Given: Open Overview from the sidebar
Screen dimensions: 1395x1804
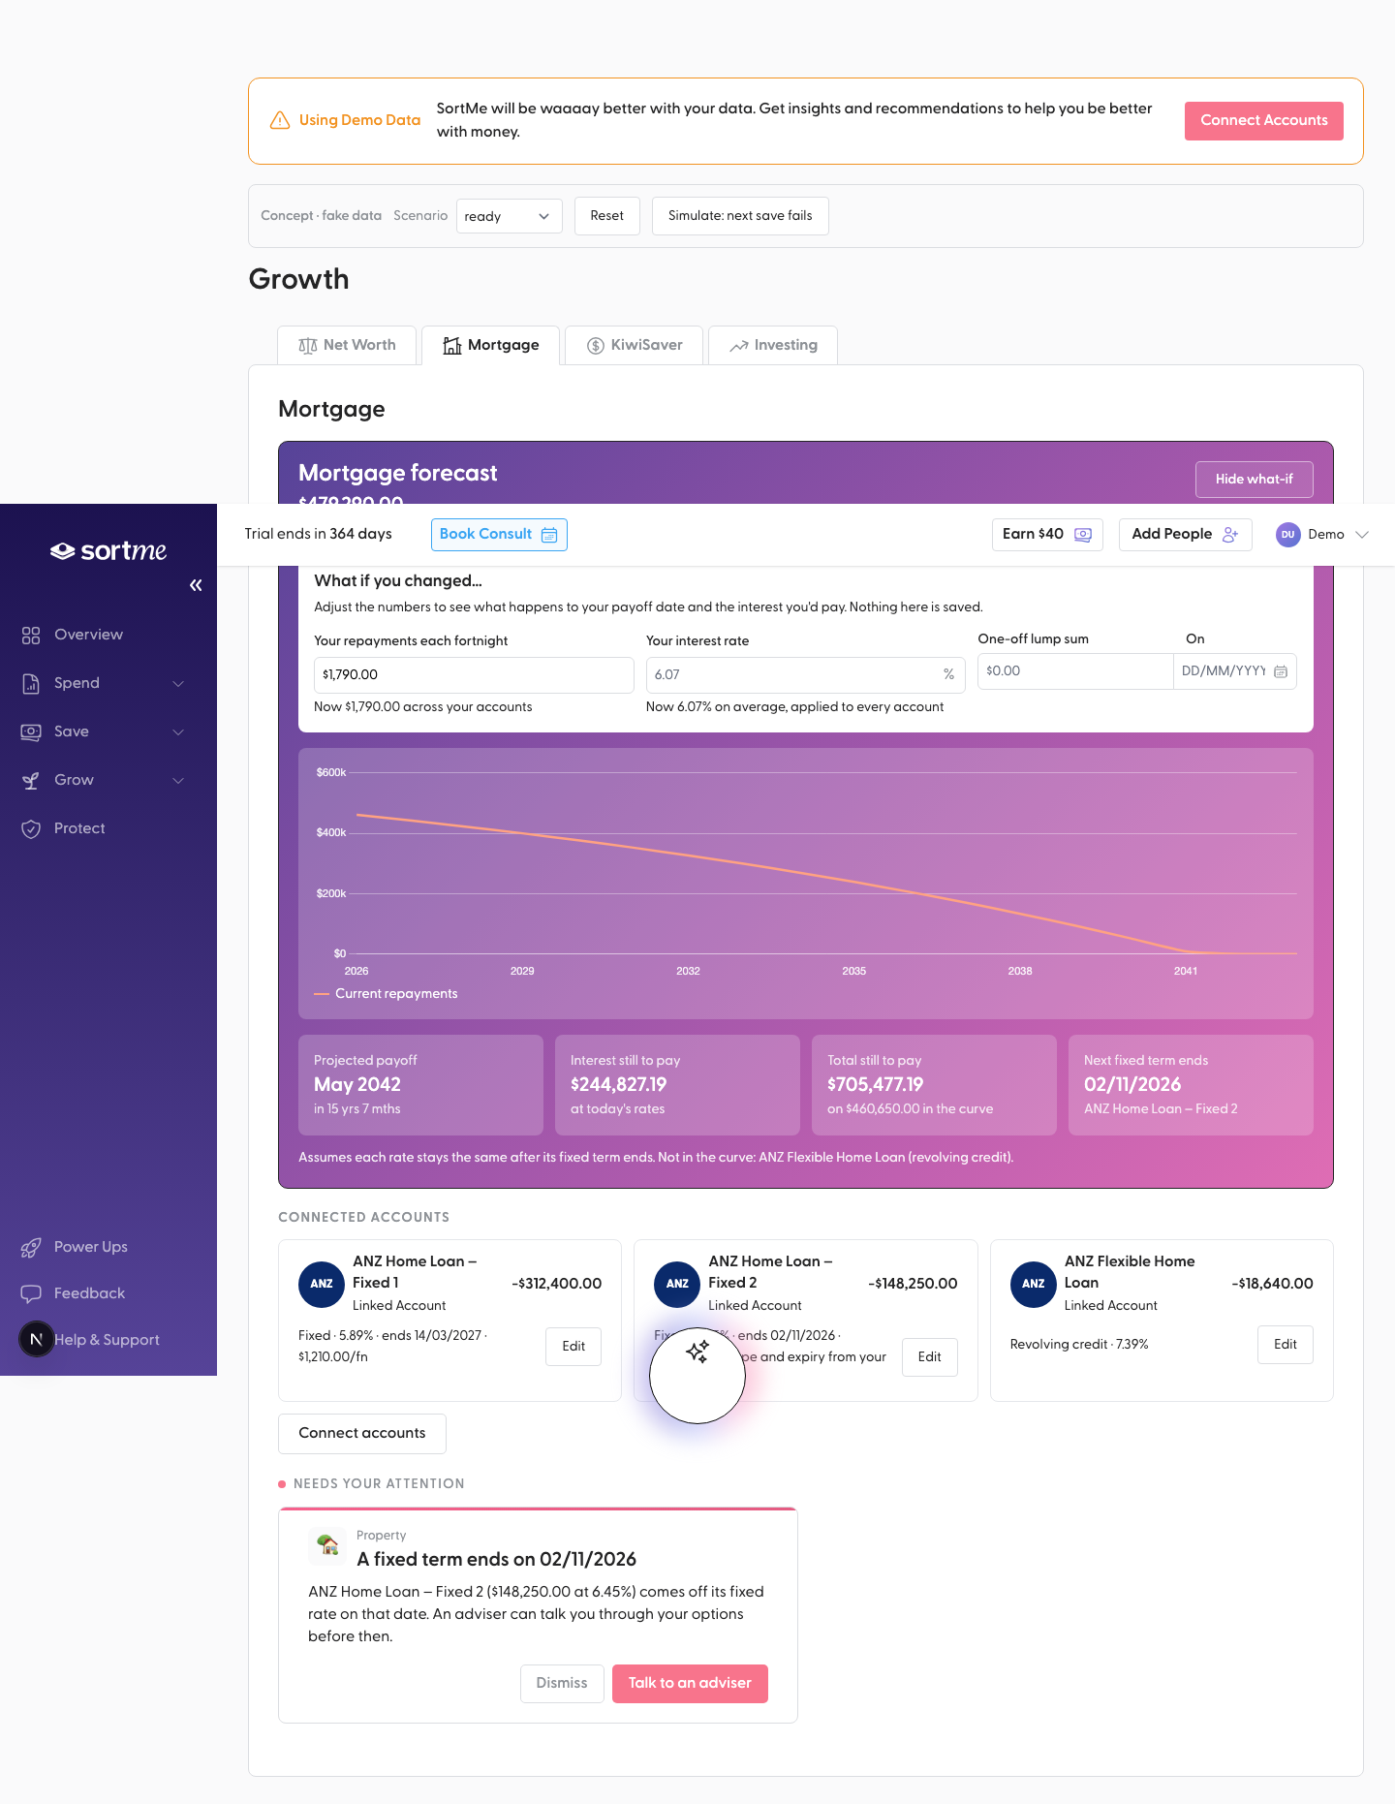Looking at the screenshot, I should (x=88, y=635).
